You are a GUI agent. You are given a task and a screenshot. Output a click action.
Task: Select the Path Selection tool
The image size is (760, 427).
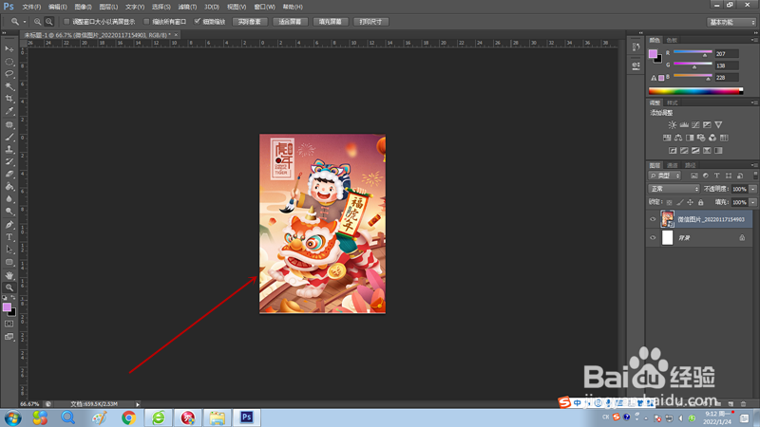9,250
